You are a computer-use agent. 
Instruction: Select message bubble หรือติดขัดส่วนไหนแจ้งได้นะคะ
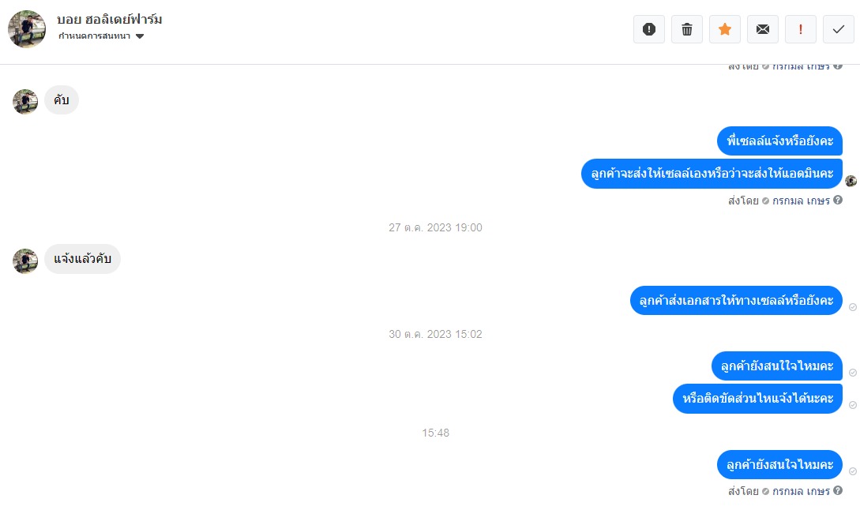point(757,399)
